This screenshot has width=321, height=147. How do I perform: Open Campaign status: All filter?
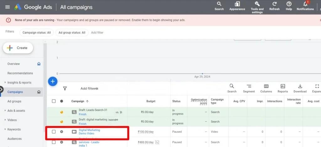37,33
